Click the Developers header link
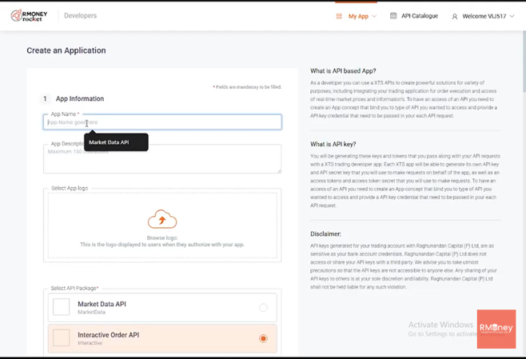The height and width of the screenshot is (359, 526). (80, 16)
